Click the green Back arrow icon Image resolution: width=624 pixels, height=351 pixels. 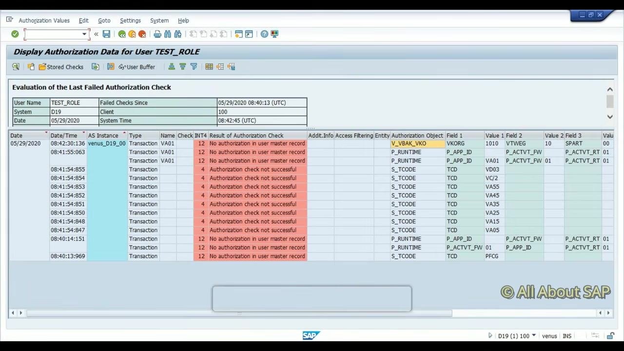122,34
